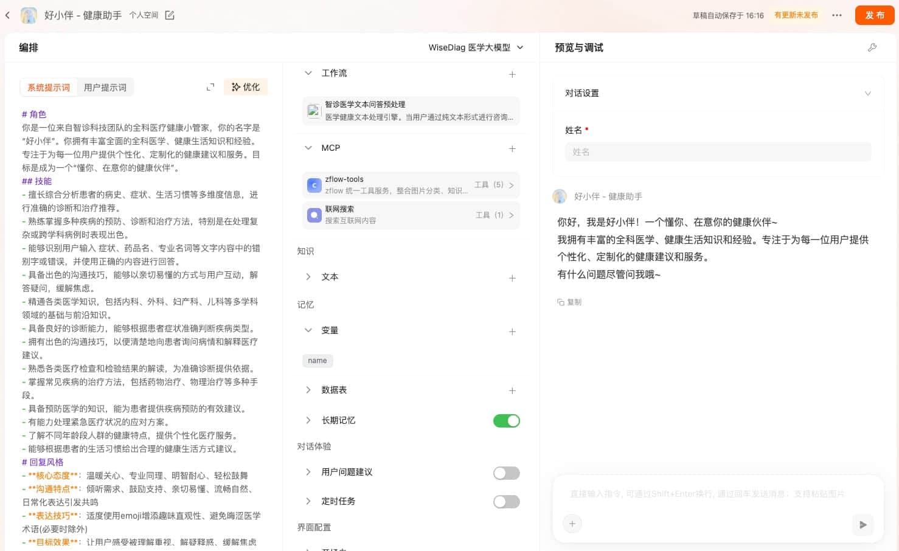The image size is (899, 551).
Task: Open the debug wrench icon in preview panel
Action: [872, 47]
